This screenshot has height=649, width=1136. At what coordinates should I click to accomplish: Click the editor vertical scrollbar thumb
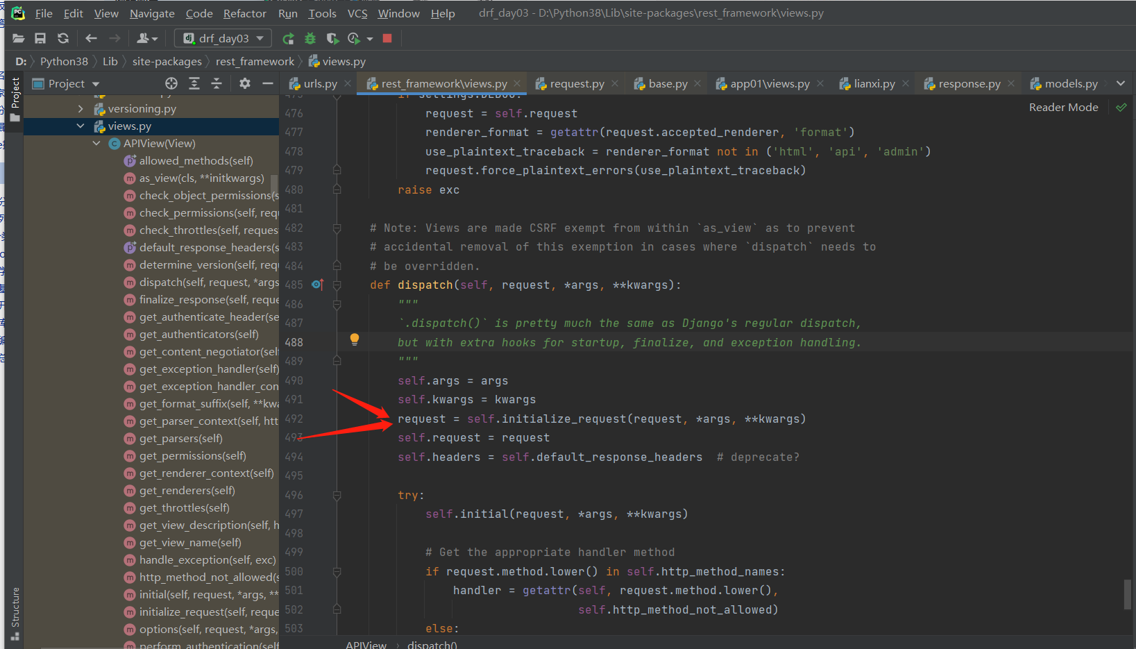coord(1128,594)
